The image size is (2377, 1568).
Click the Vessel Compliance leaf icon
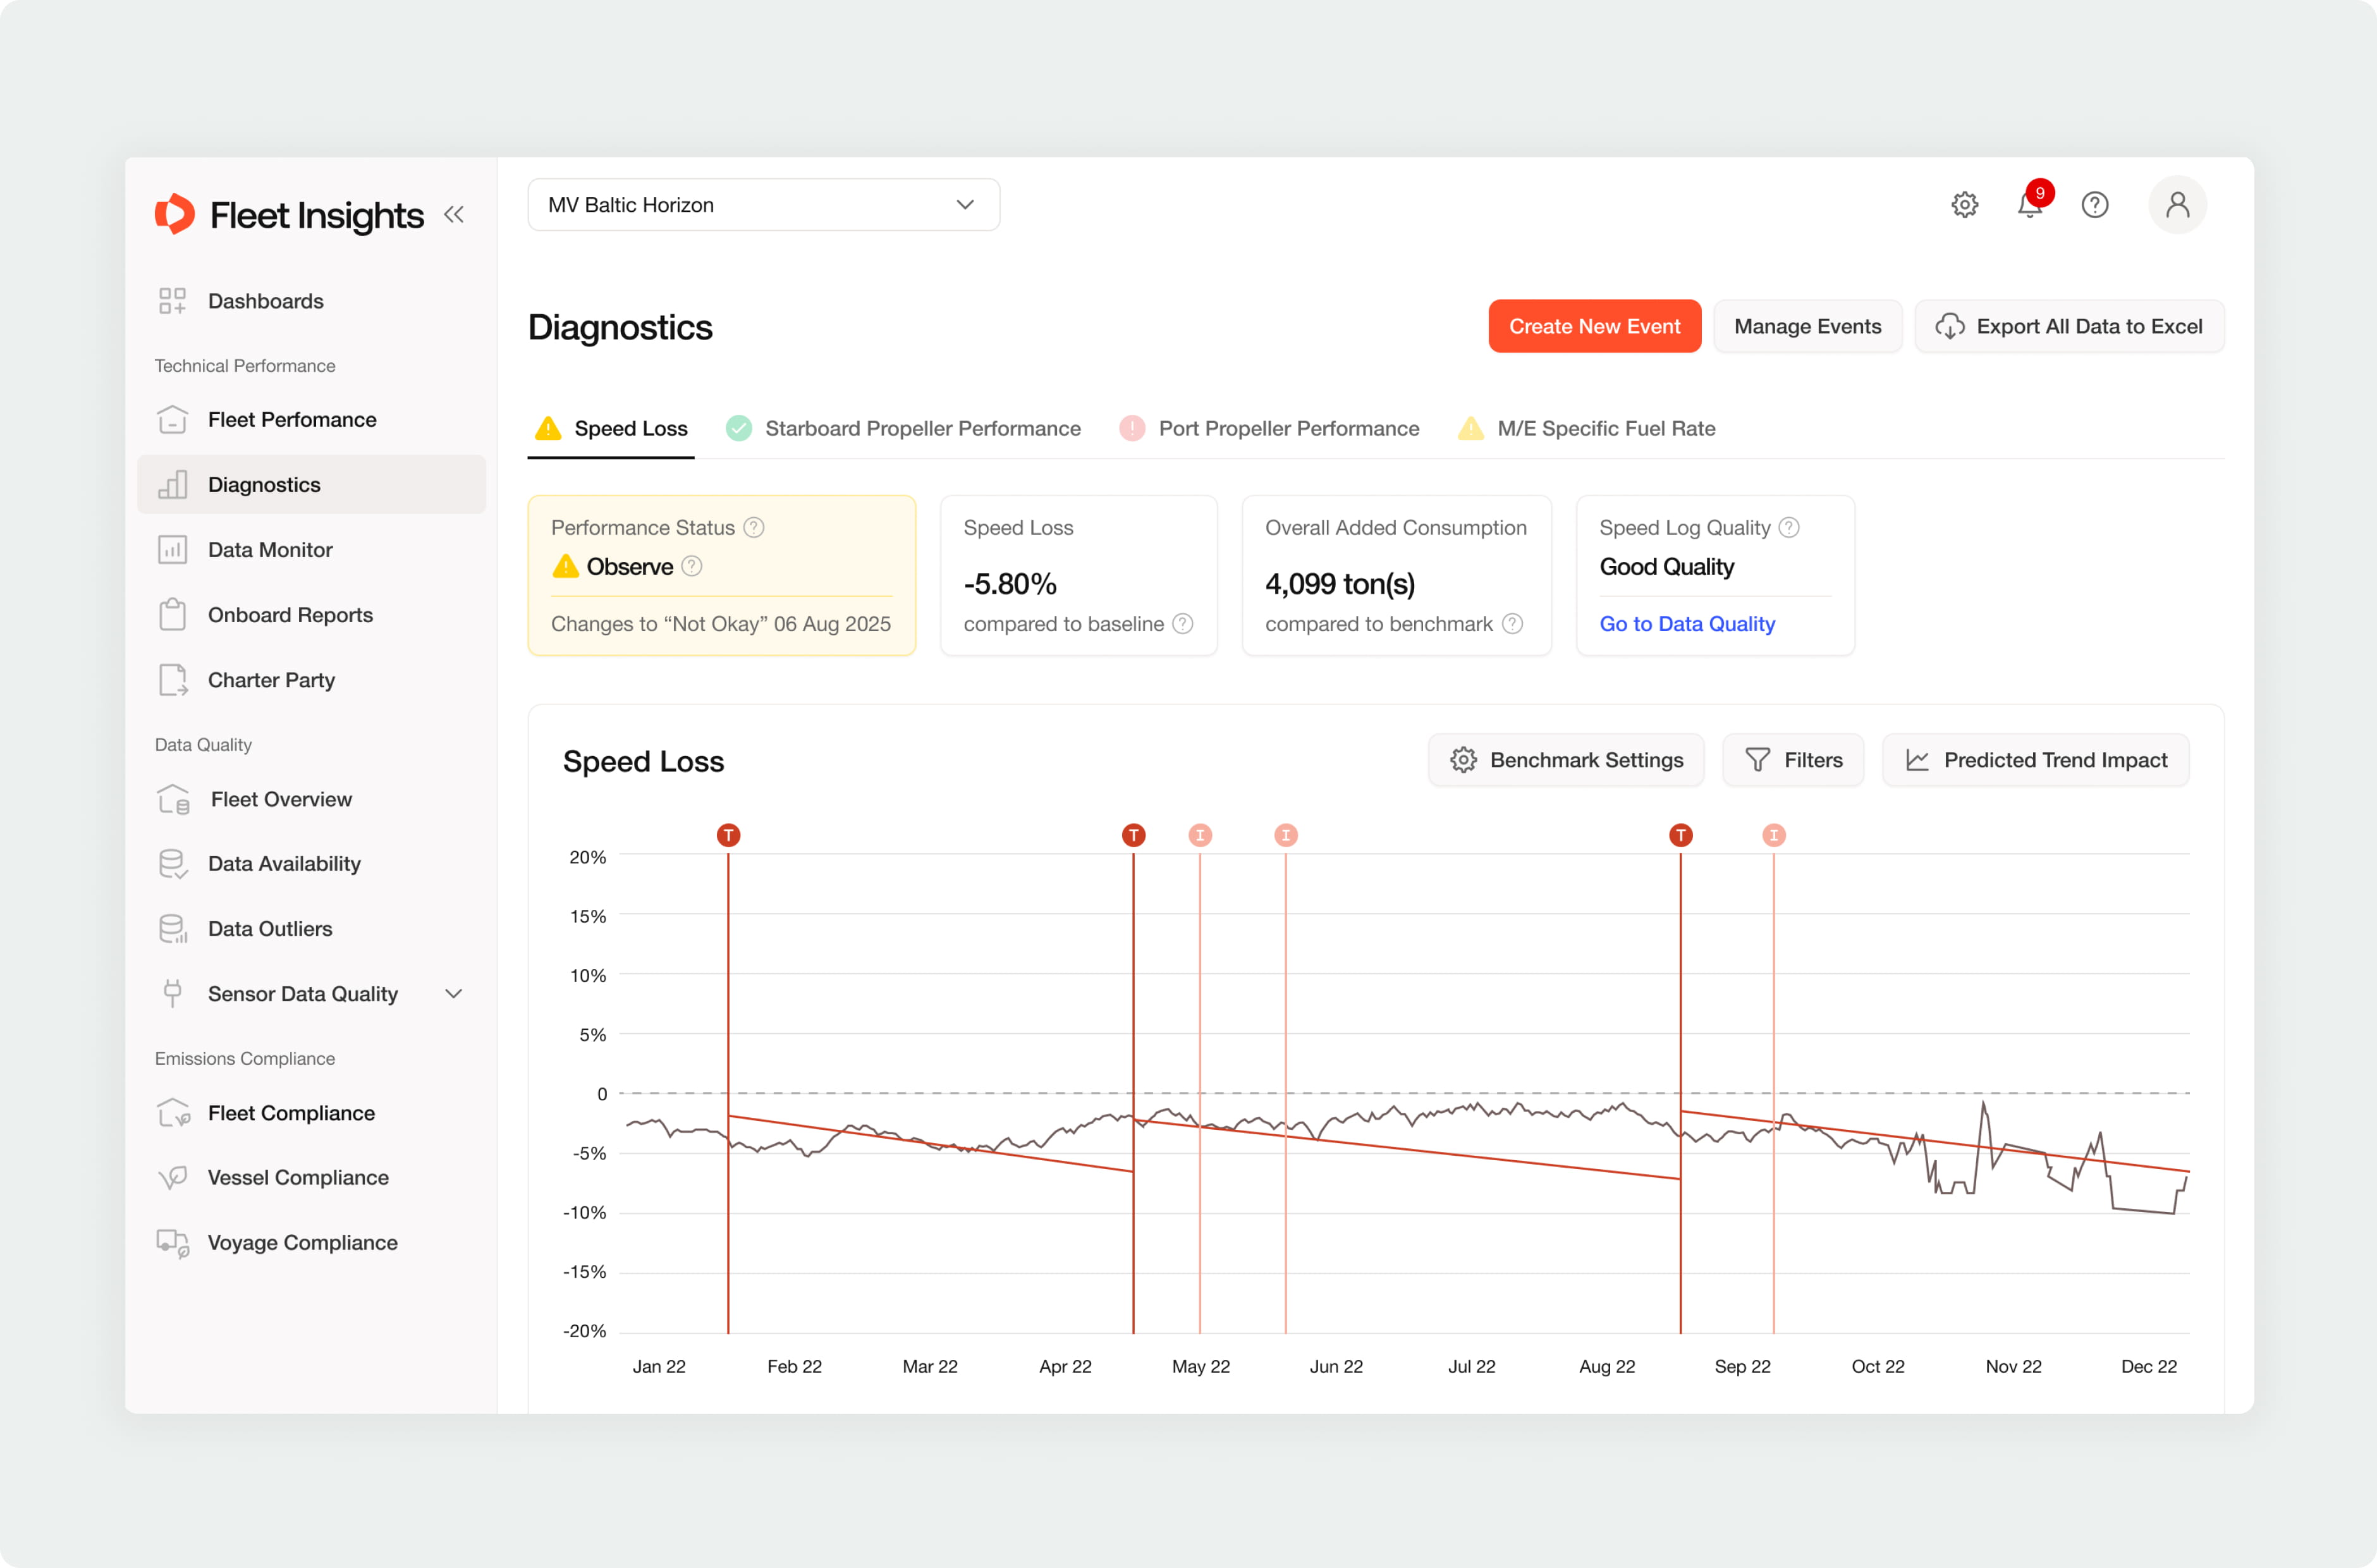tap(172, 1178)
